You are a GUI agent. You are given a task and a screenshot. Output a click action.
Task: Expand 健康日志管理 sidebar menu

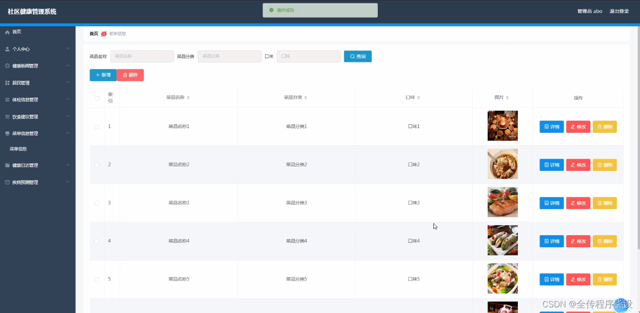tap(38, 165)
